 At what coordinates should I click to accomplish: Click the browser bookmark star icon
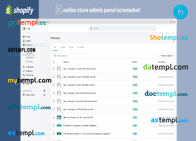click(174, 22)
